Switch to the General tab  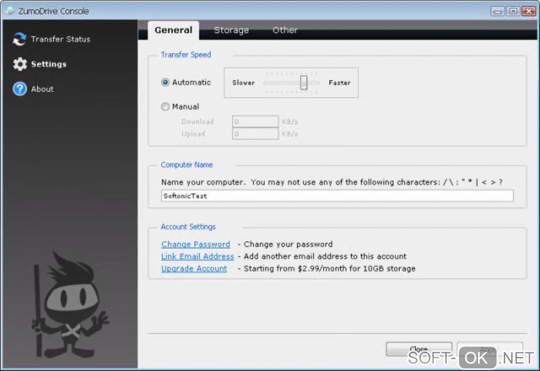click(x=174, y=30)
